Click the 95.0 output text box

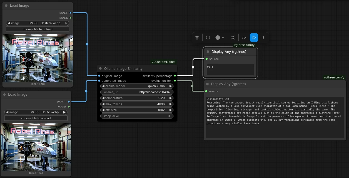click(x=230, y=70)
